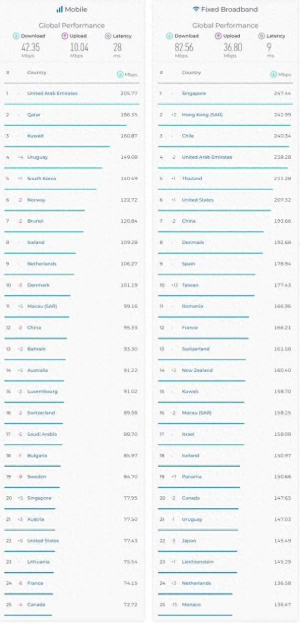The height and width of the screenshot is (624, 300).
Task: Open the Qatar mobile ranking entry
Action: [34, 115]
